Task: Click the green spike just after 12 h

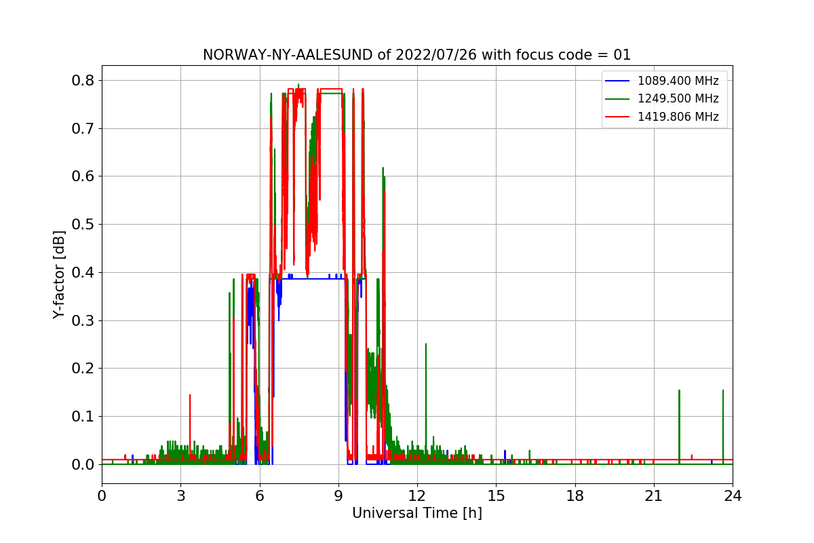Action: (426, 400)
